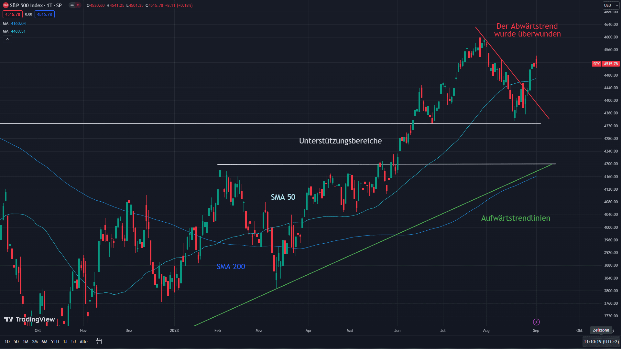Click the '2023' label on the time axis
Image resolution: width=621 pixels, height=349 pixels.
pyautogui.click(x=174, y=331)
